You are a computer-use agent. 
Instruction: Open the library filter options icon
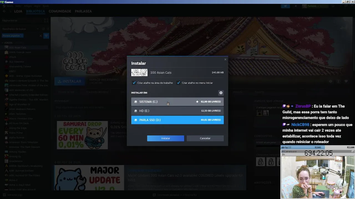pos(46,36)
